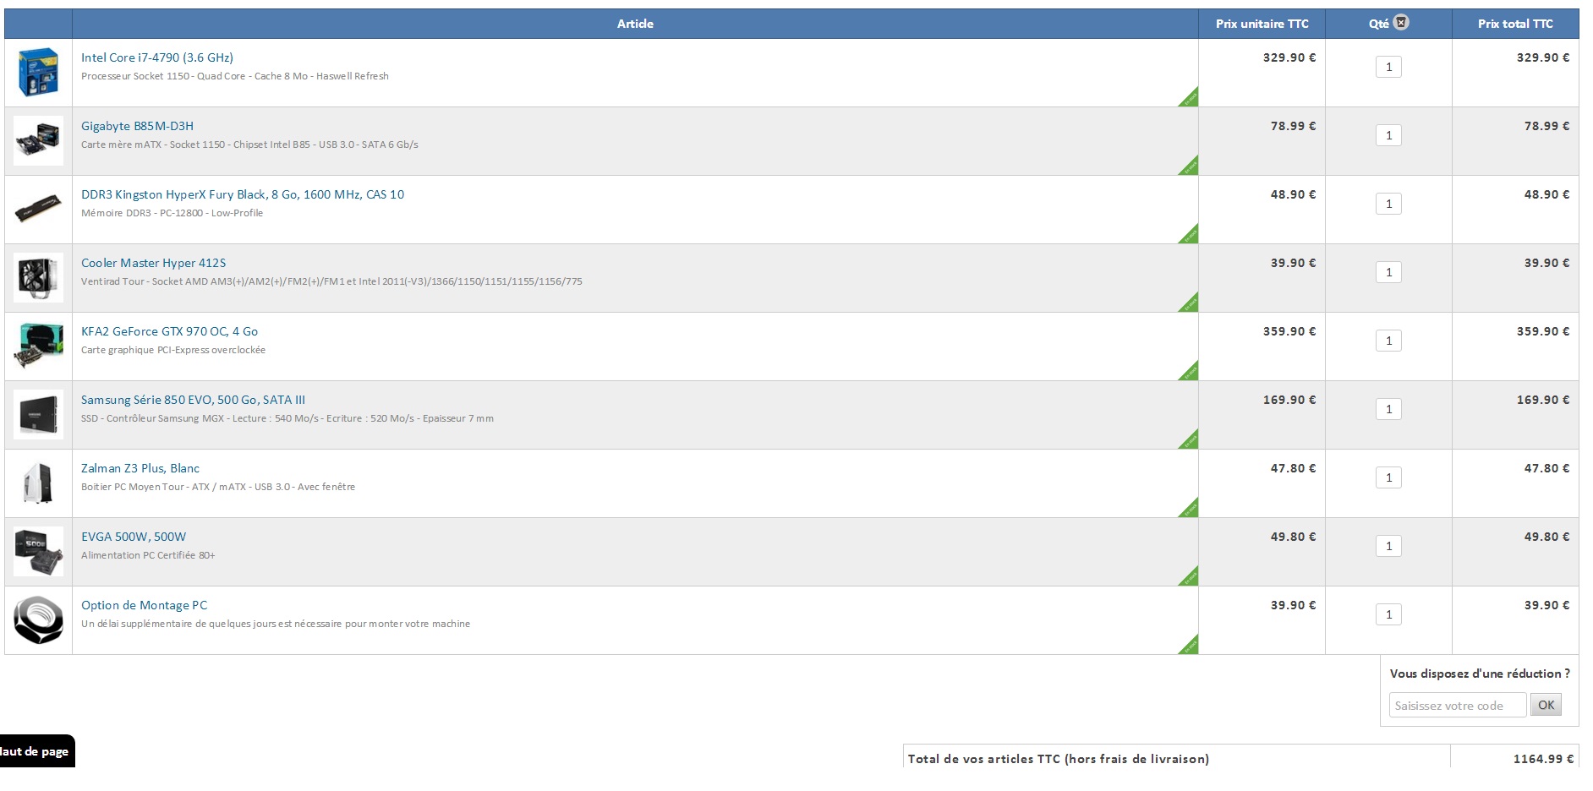Image resolution: width=1593 pixels, height=791 pixels.
Task: Click green stock badge on EVGA 500W row
Action: (1191, 578)
